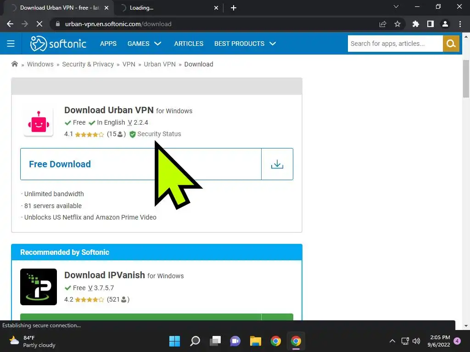Click the orange search magnifier button
The image size is (470, 352).
[x=451, y=44]
